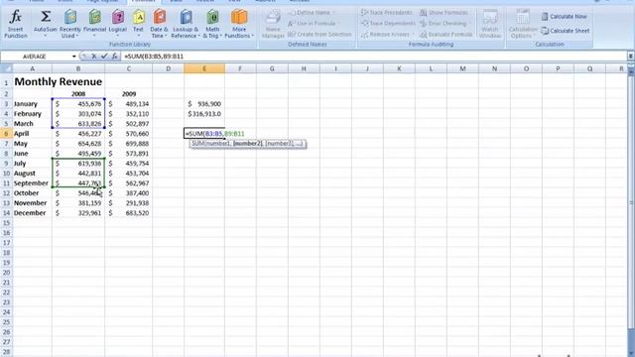Select column C header
The width and height of the screenshot is (635, 357).
[129, 68]
